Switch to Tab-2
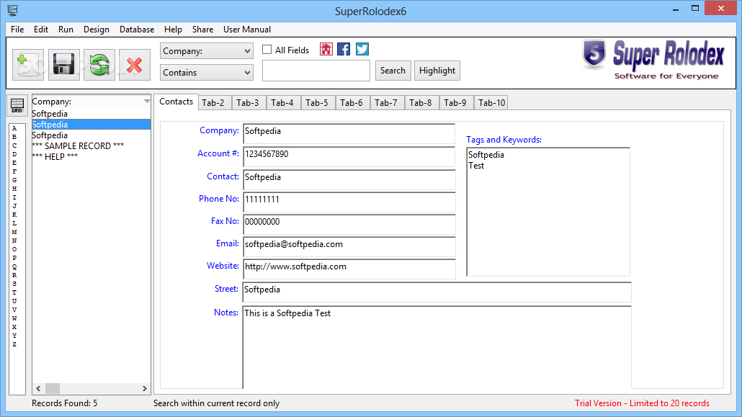 (213, 103)
